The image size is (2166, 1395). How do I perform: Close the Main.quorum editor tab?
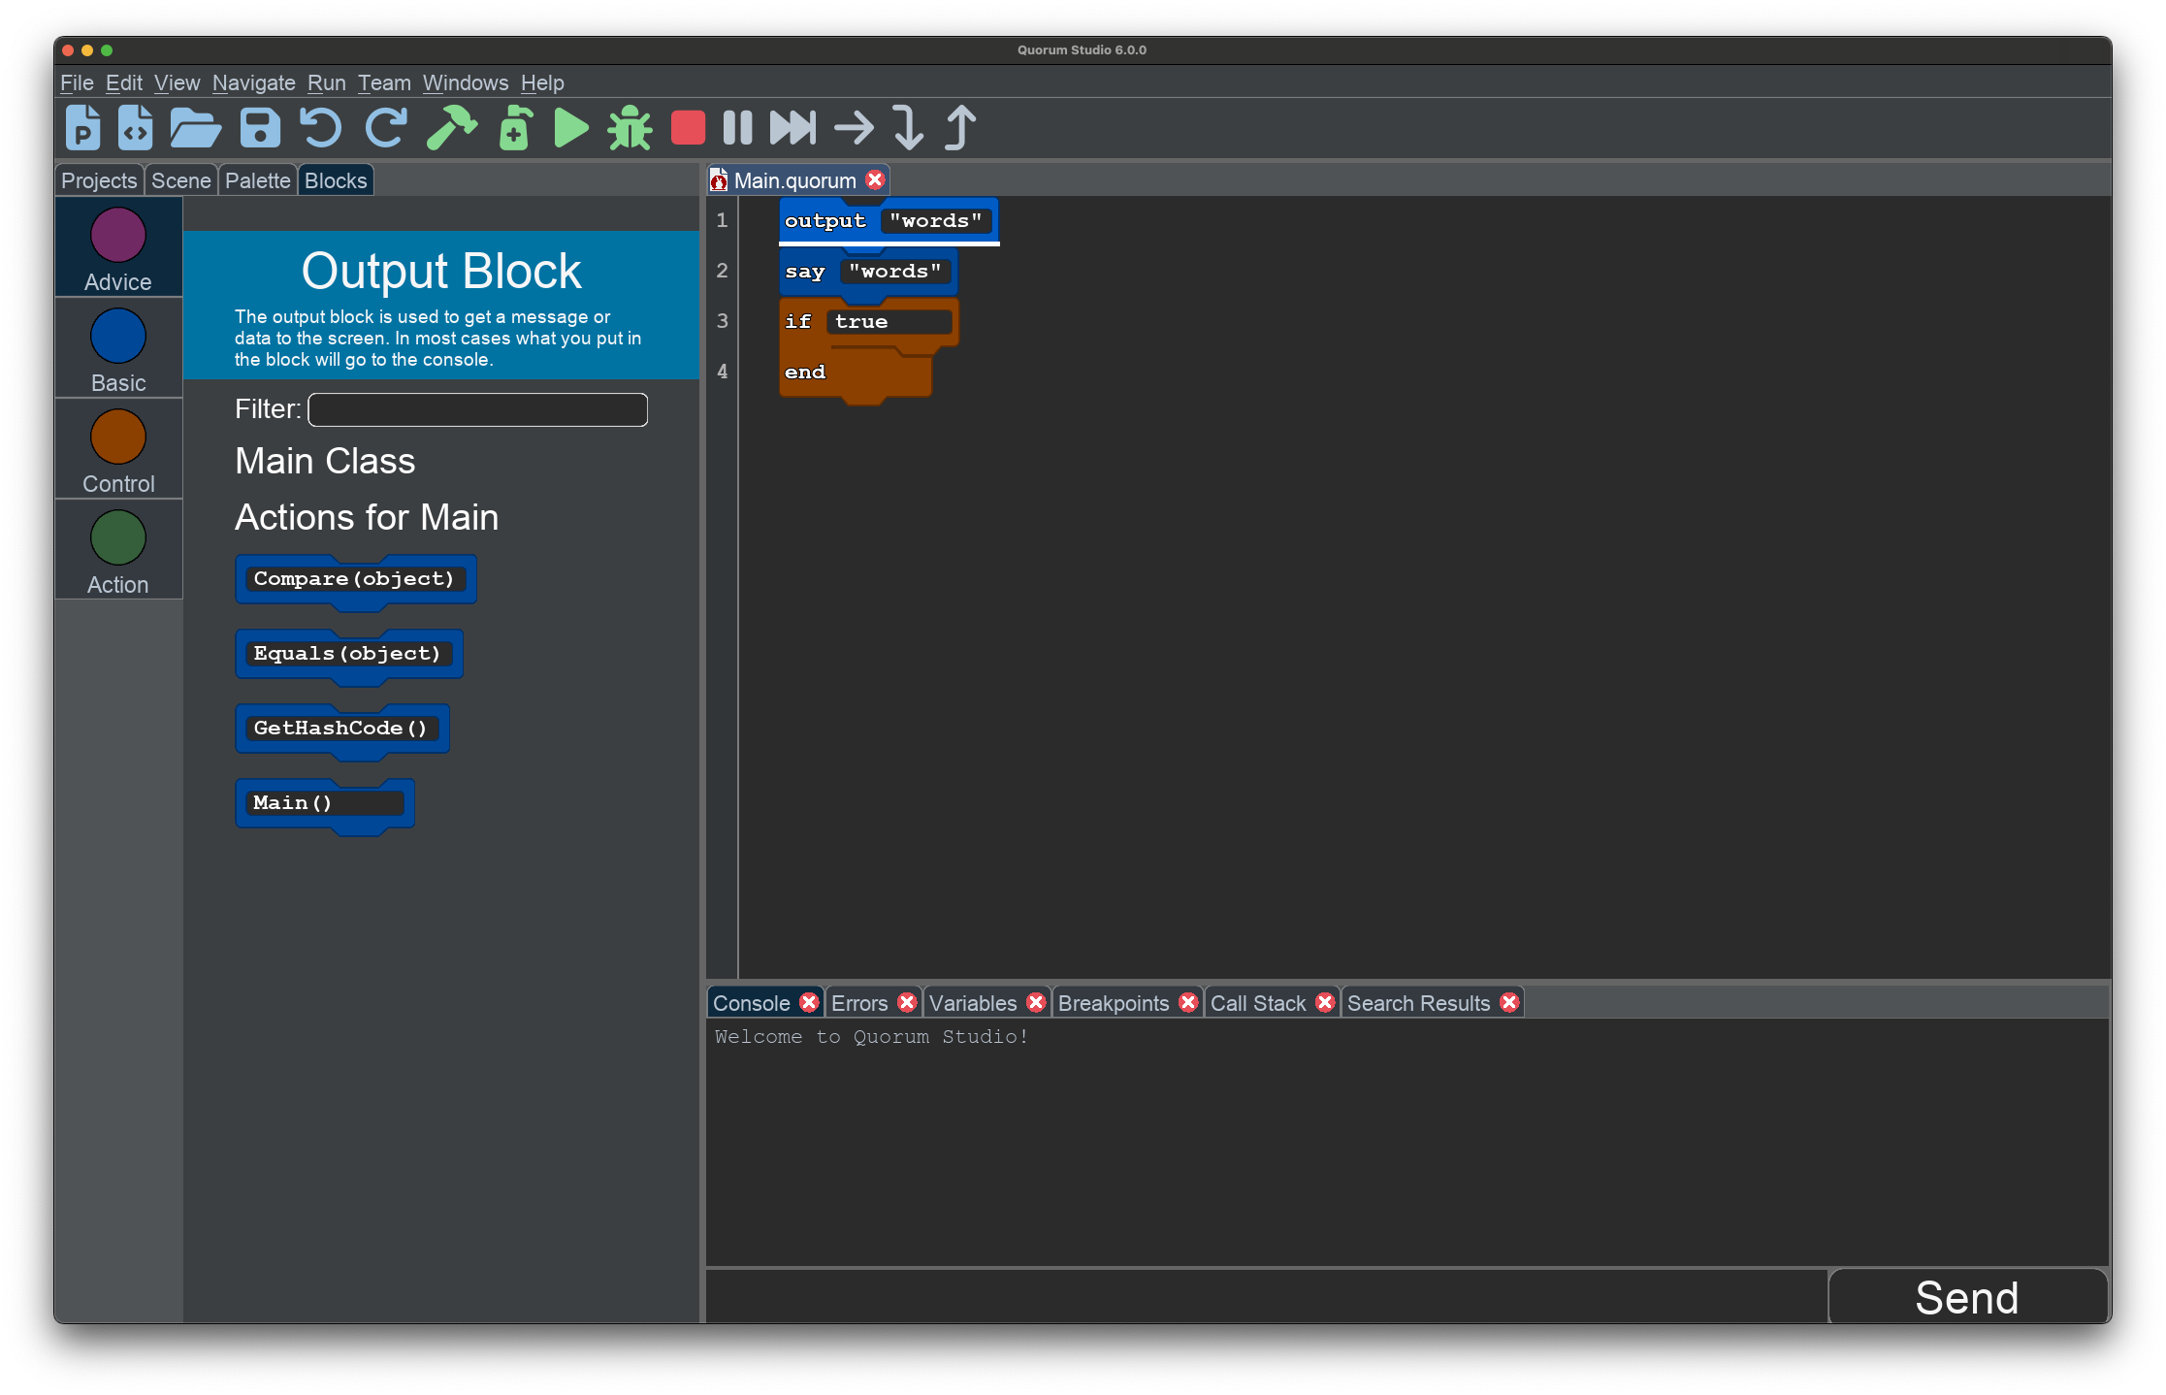point(875,179)
